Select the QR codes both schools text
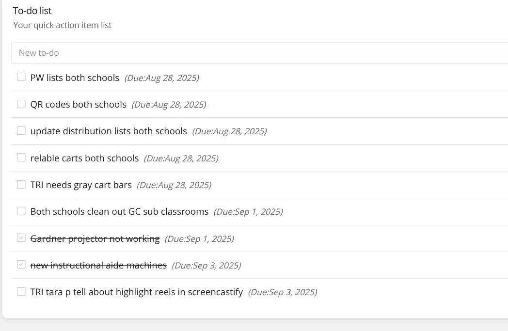Screen dimensions: 508x331 tap(79, 104)
